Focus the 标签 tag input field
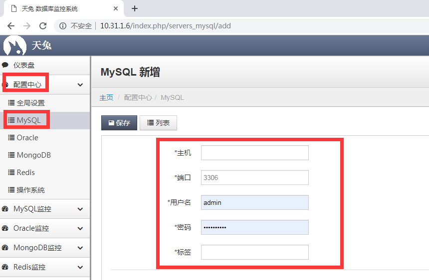This screenshot has width=429, height=280. click(255, 252)
